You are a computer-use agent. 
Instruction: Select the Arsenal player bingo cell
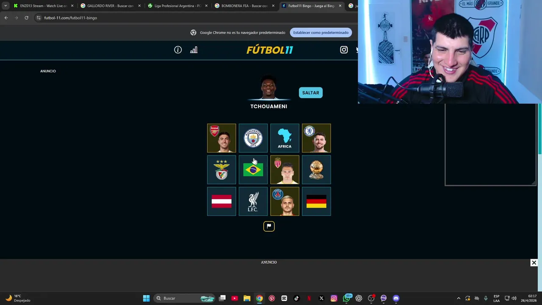221,138
